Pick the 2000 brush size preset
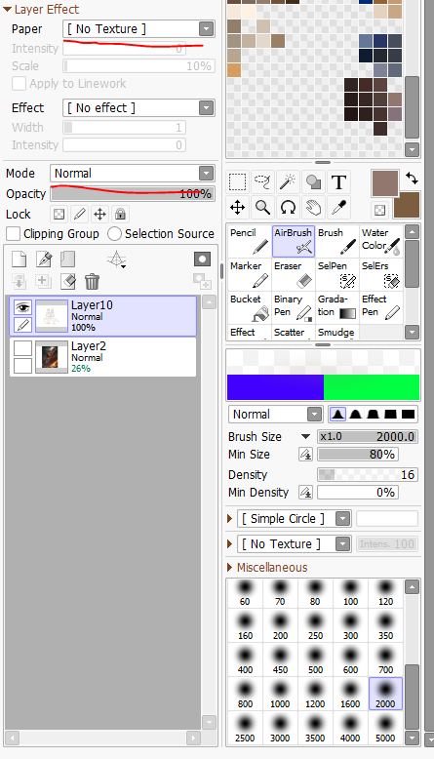The height and width of the screenshot is (759, 434). (385, 694)
